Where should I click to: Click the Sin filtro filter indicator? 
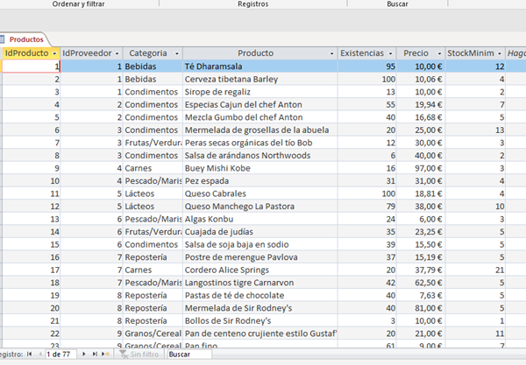click(x=139, y=354)
